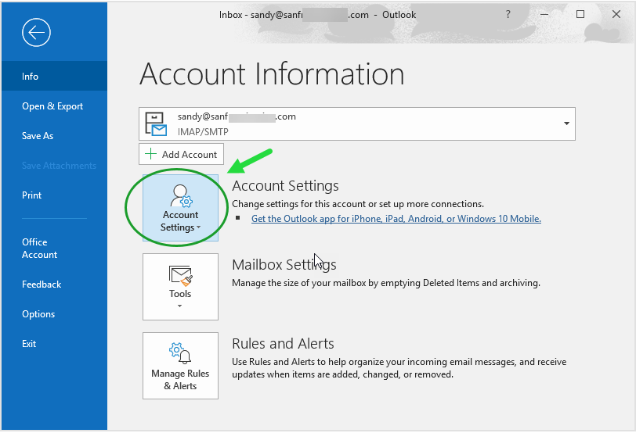Expand the email account dropdown arrow

[566, 123]
